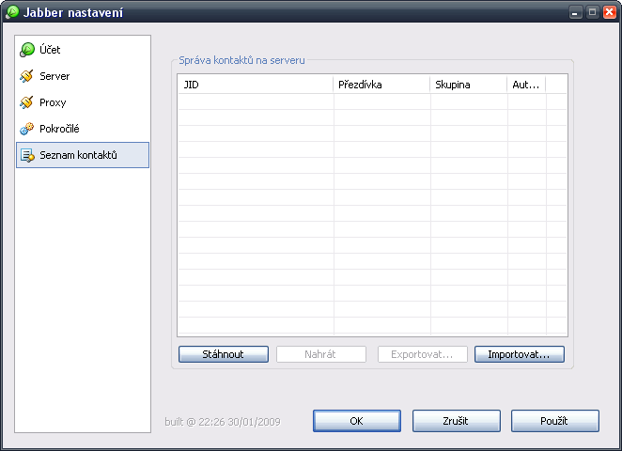Click the Pokročilé gears icon
This screenshot has width=622, height=451.
(26, 129)
